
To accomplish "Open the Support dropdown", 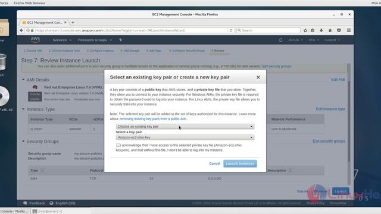I will 332,40.
